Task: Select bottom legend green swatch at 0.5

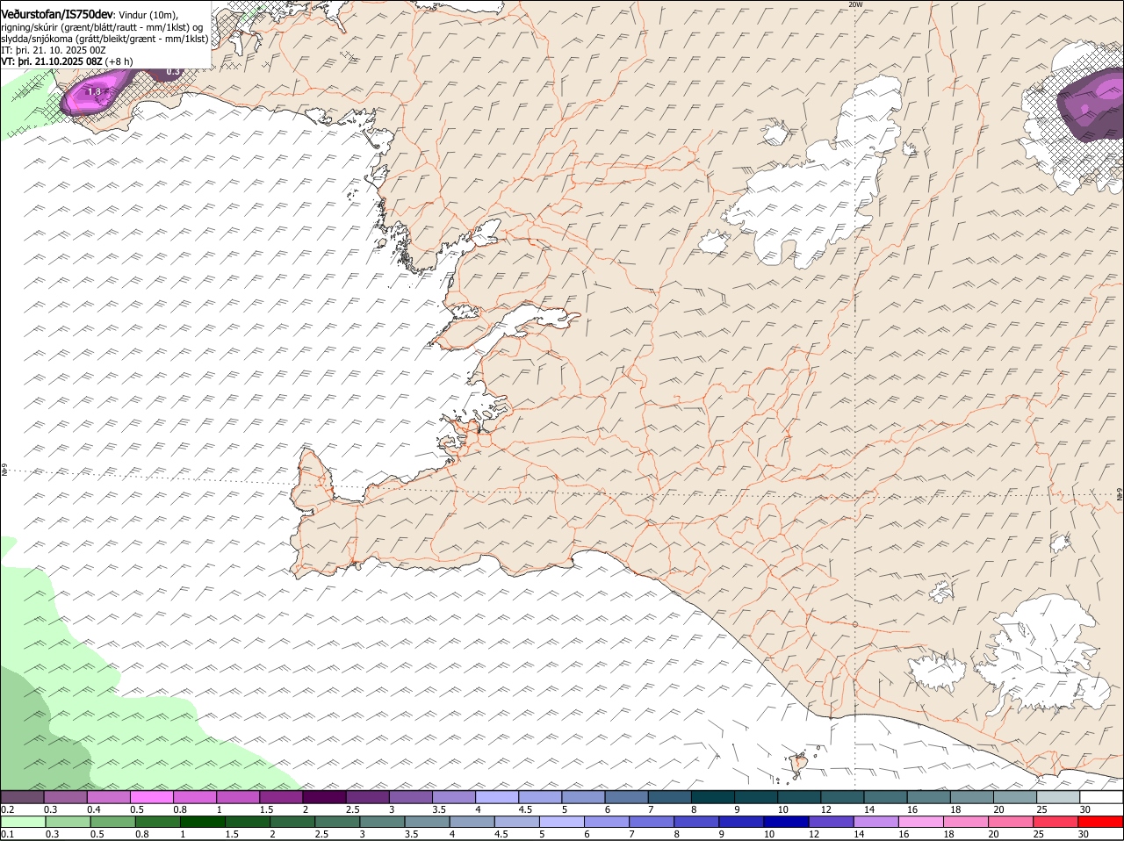Action: pos(112,822)
